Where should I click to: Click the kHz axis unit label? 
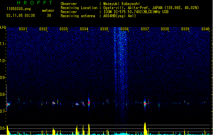(x=3, y=27)
